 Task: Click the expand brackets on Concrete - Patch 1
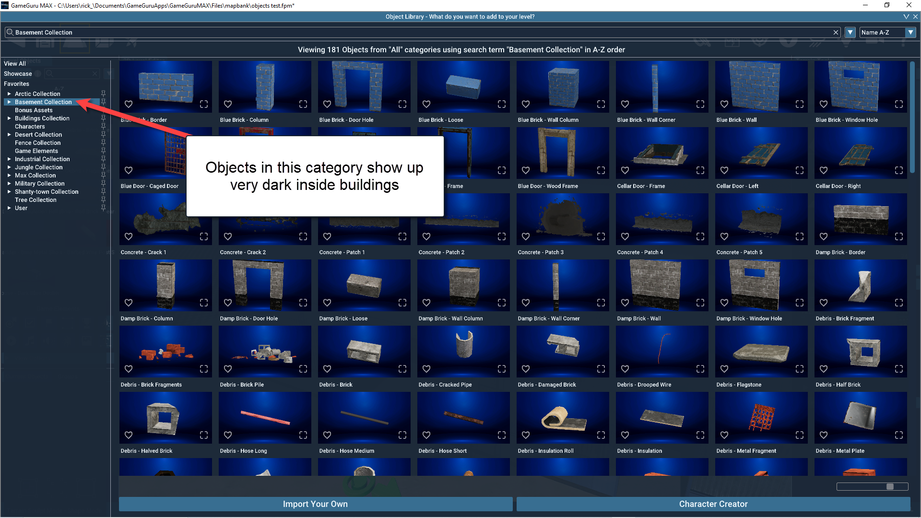click(x=402, y=236)
